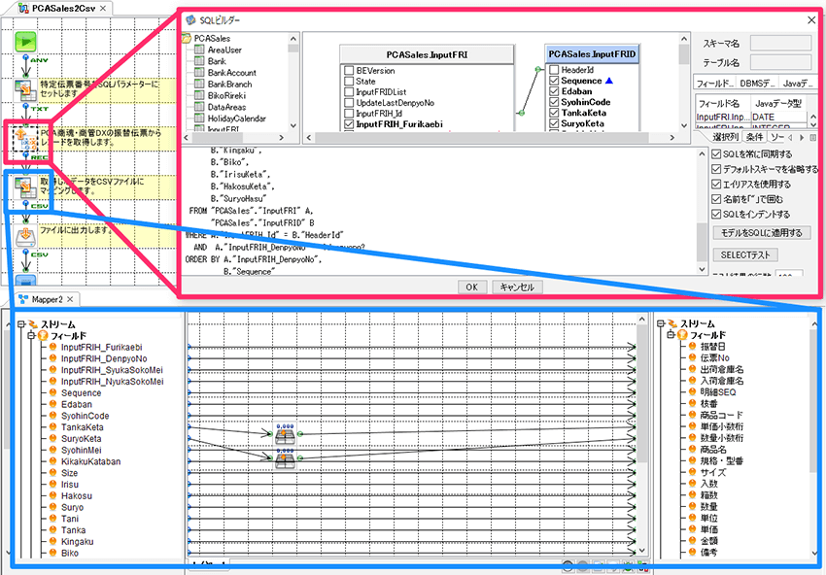Click the キャンセル button
The image size is (826, 575).
(517, 287)
